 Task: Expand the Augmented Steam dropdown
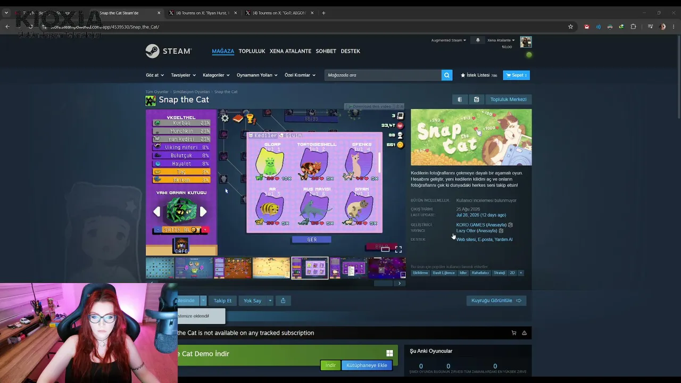[x=449, y=40]
